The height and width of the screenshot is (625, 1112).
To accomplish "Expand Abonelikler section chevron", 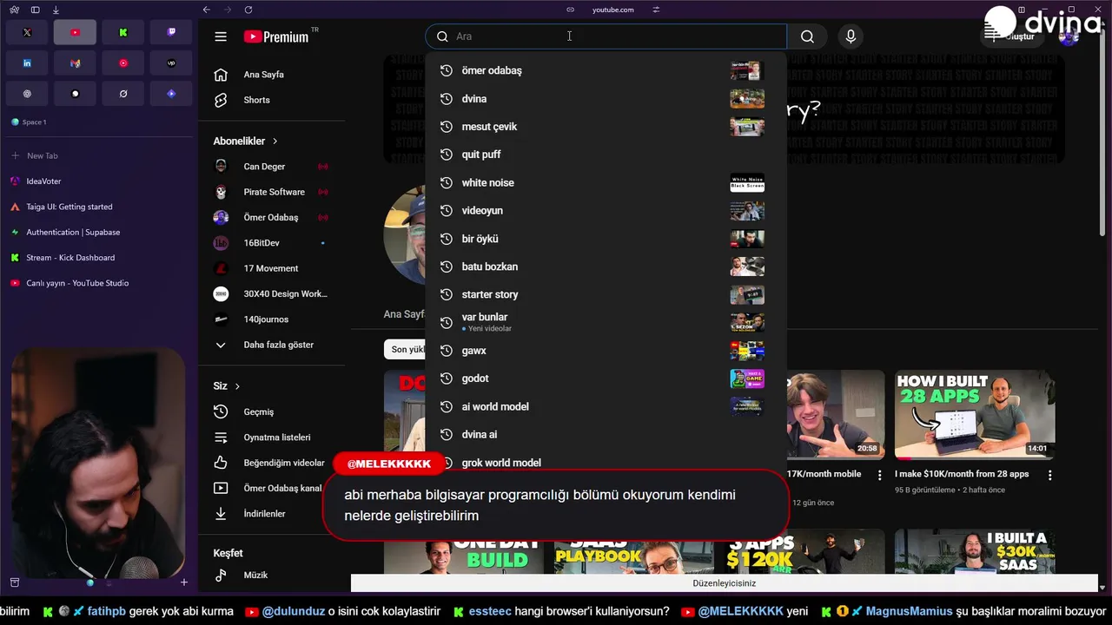I will point(275,141).
